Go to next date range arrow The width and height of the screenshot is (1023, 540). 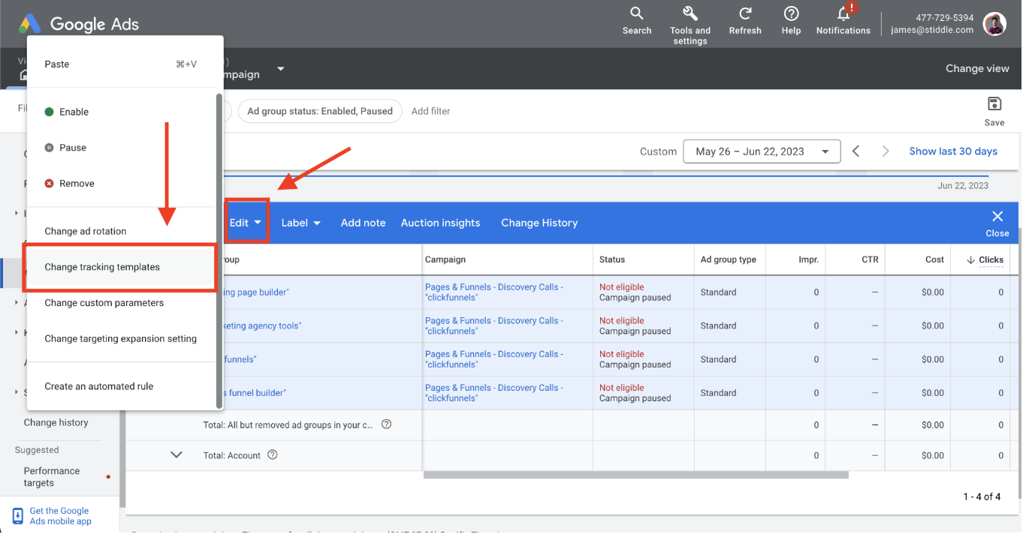pyautogui.click(x=886, y=151)
